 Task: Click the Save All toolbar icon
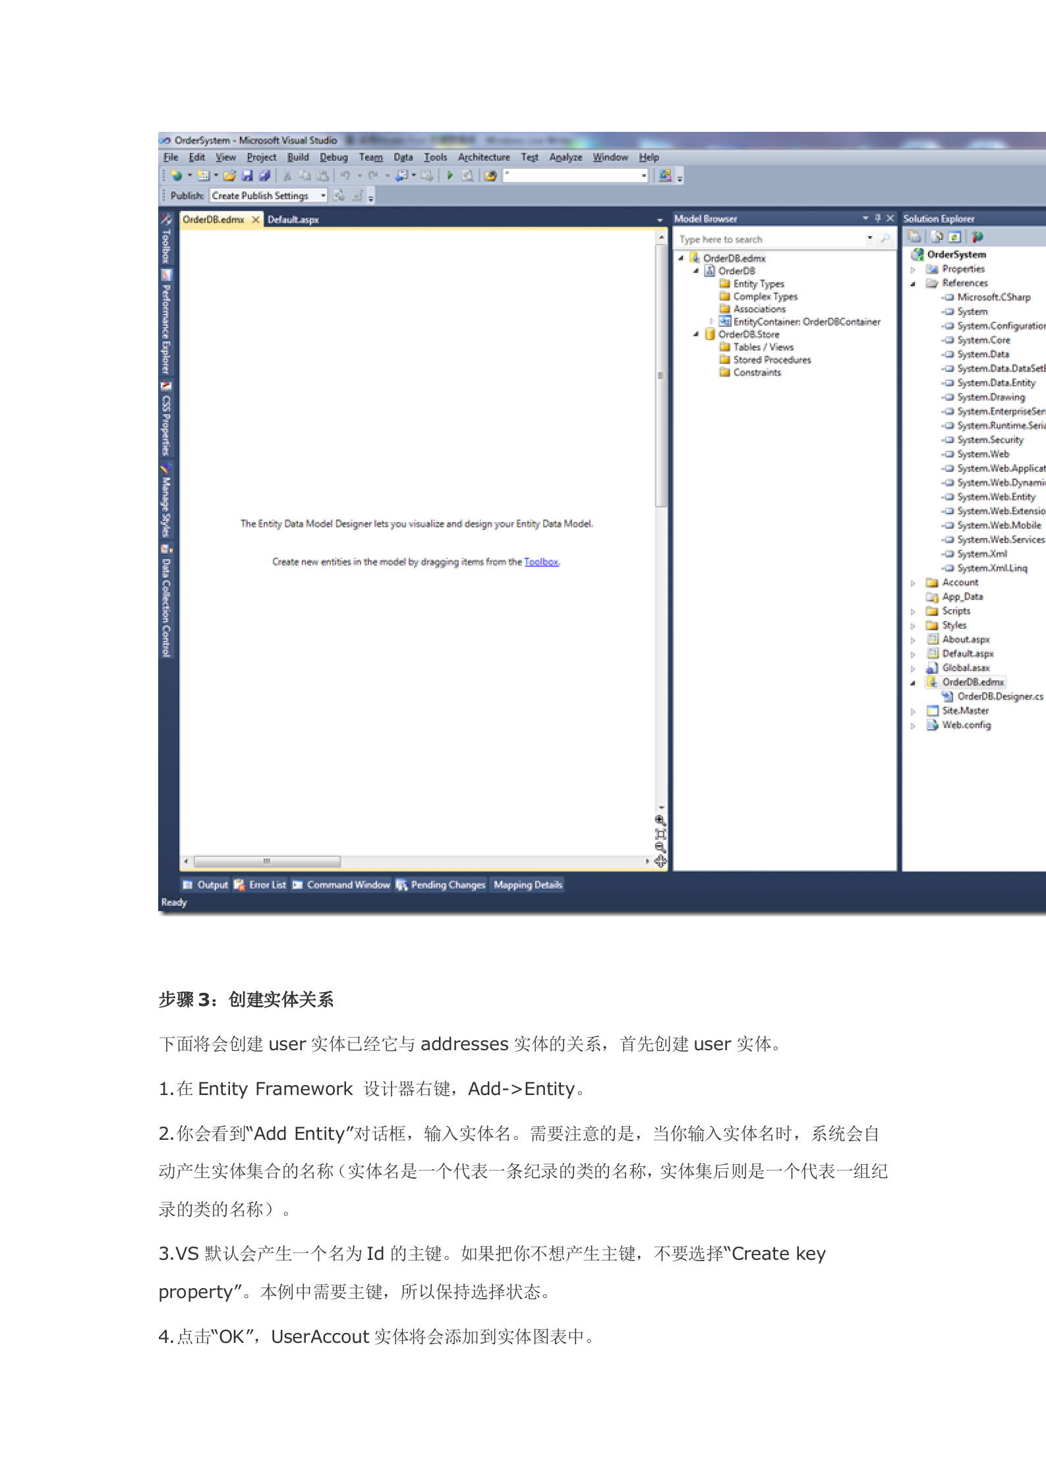(x=264, y=175)
